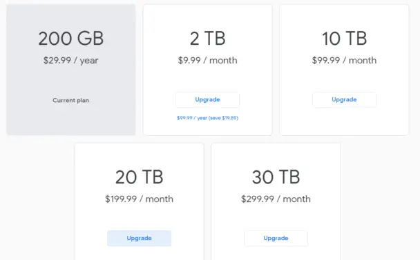Click Upgrade for the 10 TB plan
Image resolution: width=420 pixels, height=260 pixels.
click(344, 99)
